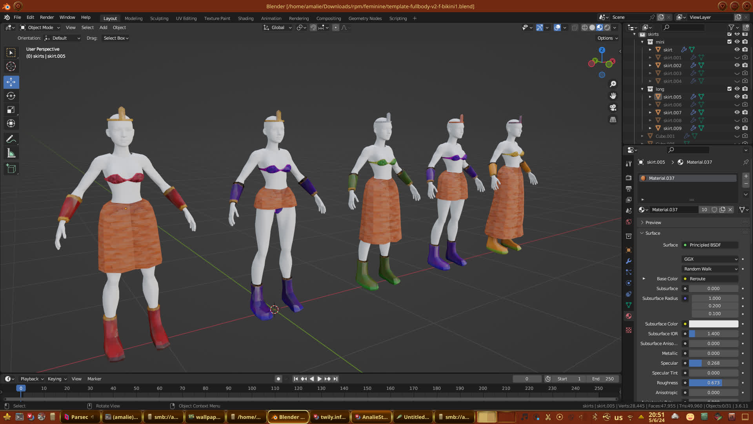
Task: Hide skirt.005 using its eye icon
Action: (737, 97)
